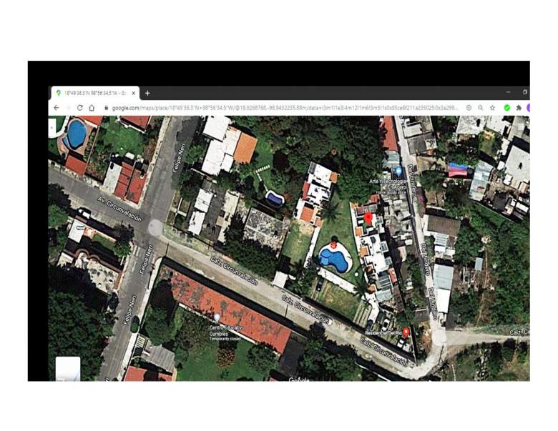Open location permission icon in address bar
The width and height of the screenshot is (558, 431).
[469, 108]
